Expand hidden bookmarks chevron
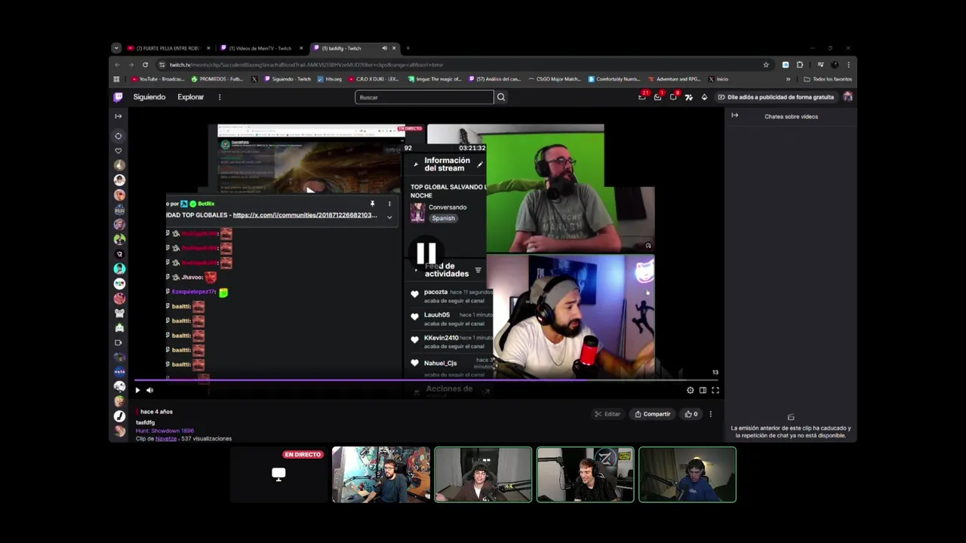Screen dimensions: 966x543 (x=788, y=78)
